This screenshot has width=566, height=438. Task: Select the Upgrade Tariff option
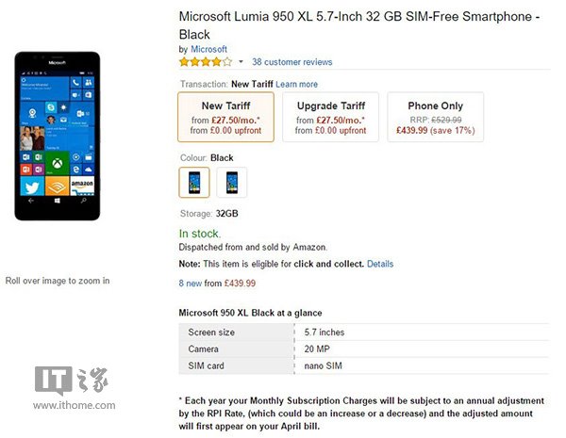(331, 117)
